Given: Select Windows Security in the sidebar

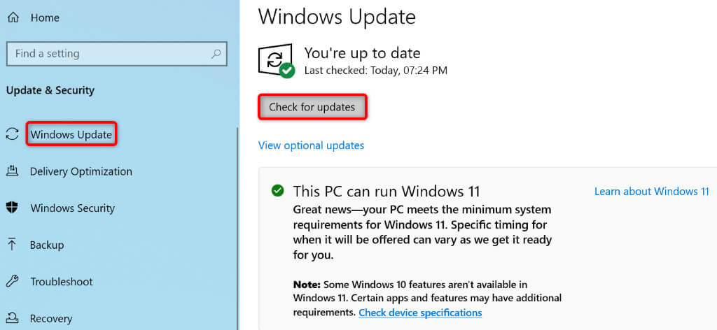Looking at the screenshot, I should (72, 208).
